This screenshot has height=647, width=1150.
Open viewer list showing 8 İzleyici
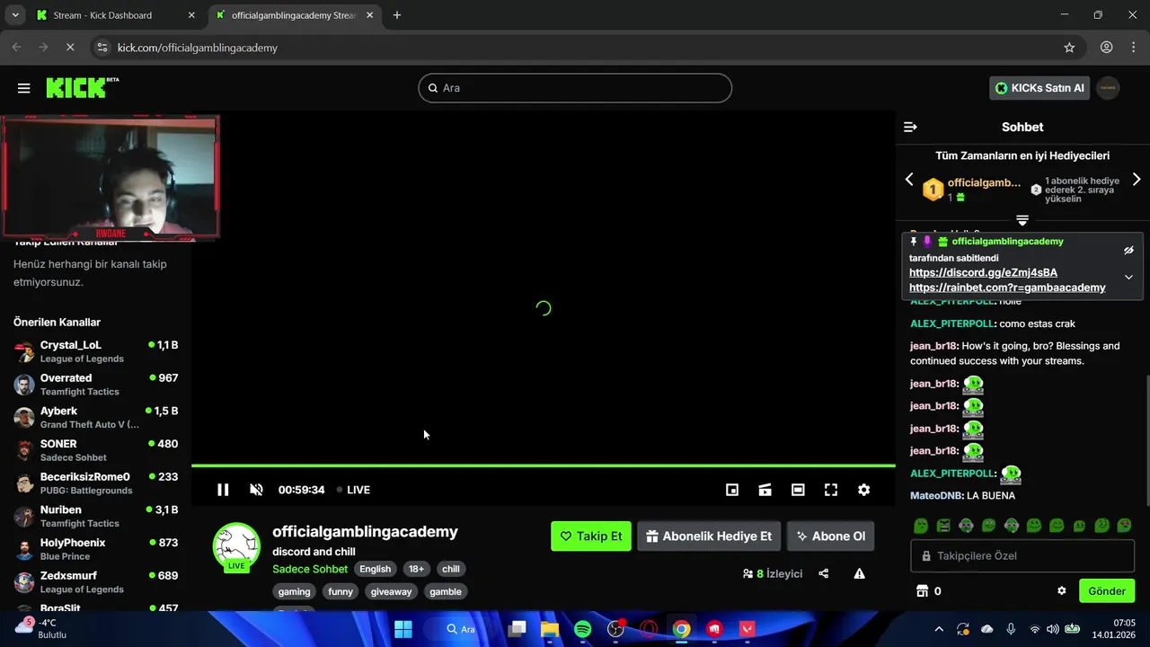tap(773, 573)
